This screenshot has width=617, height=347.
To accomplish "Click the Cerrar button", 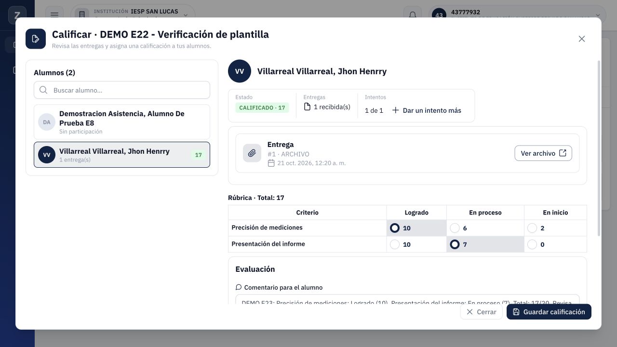I will (481, 312).
